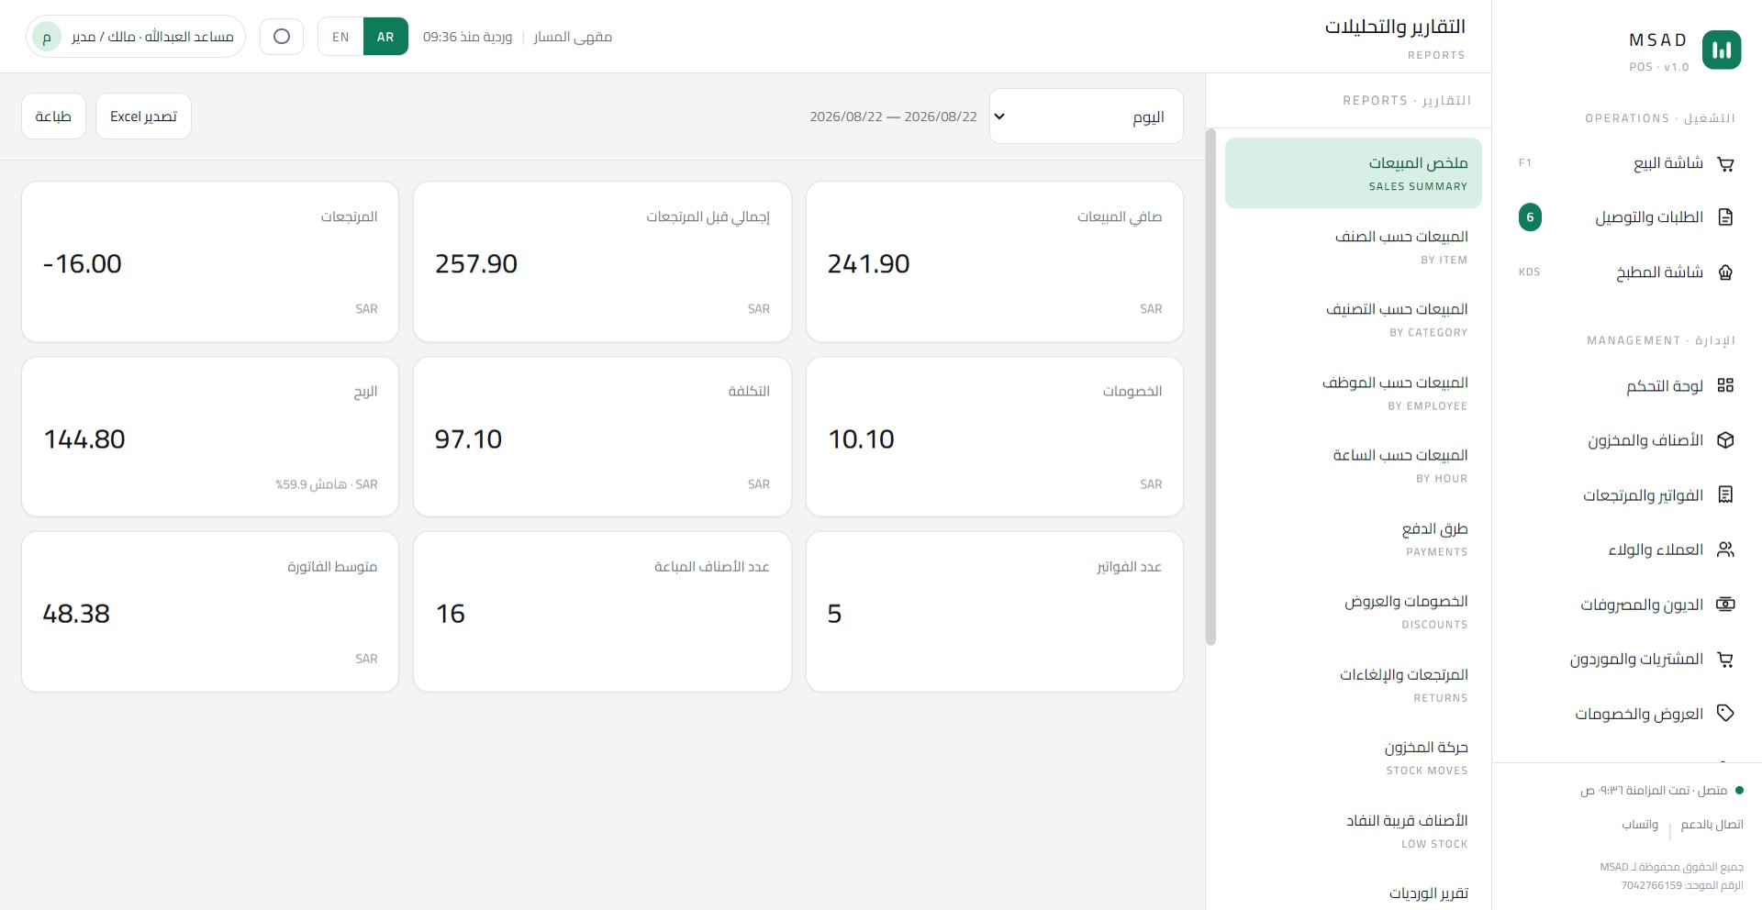Click the اتصال بالدعم support link
The image size is (1762, 910).
1712,825
